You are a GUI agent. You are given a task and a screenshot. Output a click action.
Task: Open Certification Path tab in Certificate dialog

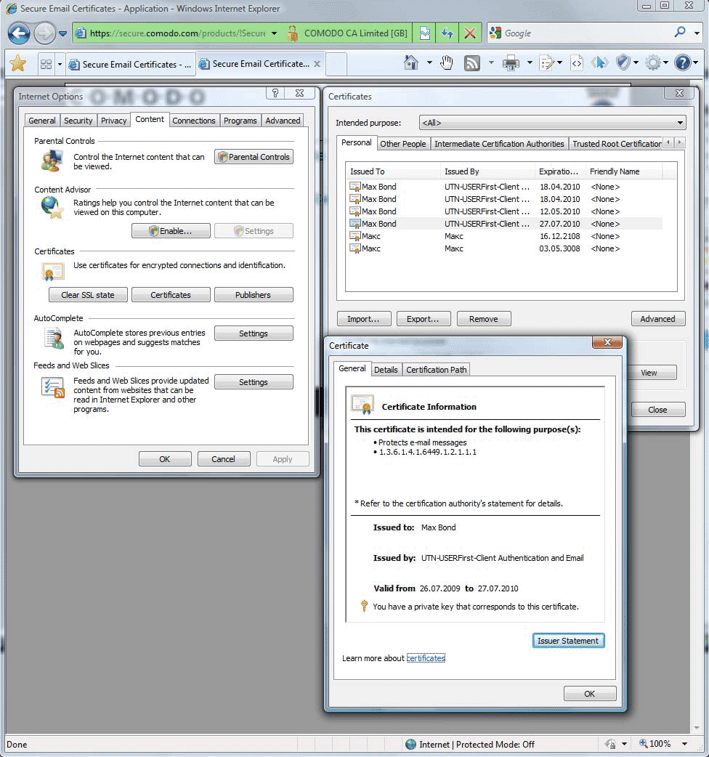tap(437, 370)
